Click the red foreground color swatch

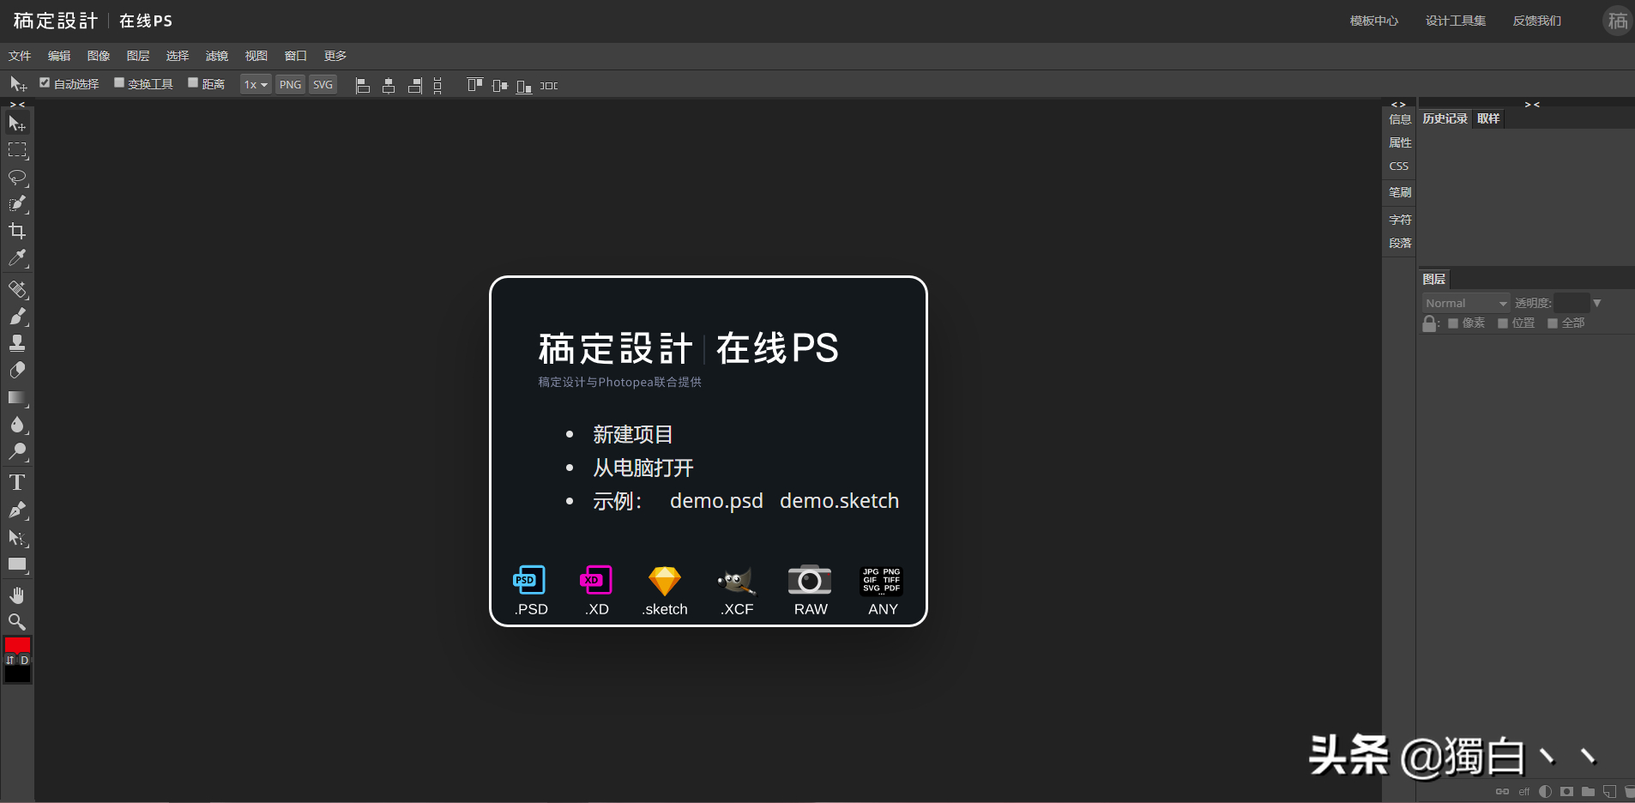pyautogui.click(x=17, y=645)
